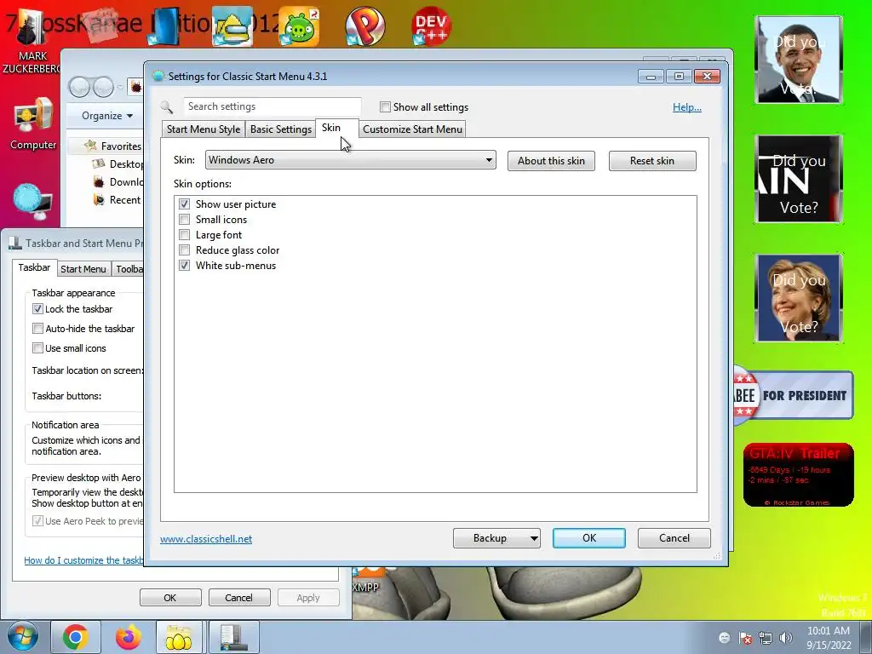This screenshot has height=654, width=872.
Task: Click OK in Taskbar properties dialog
Action: 170,597
